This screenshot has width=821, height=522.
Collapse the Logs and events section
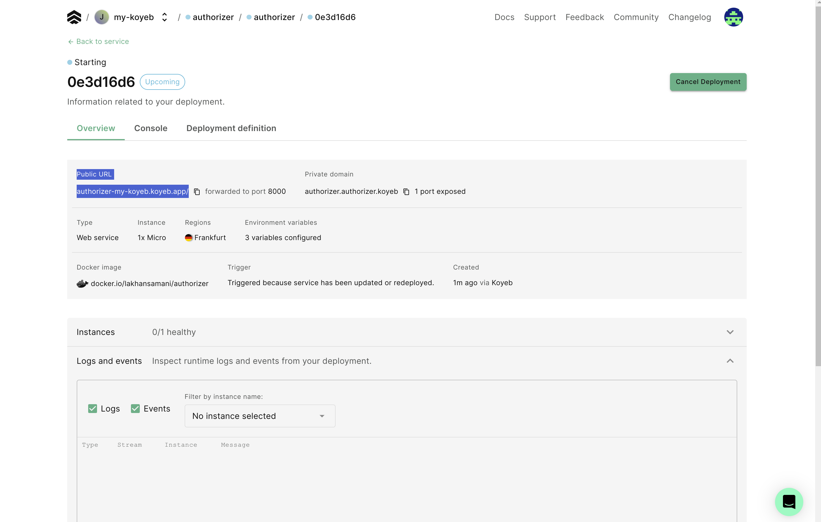[730, 361]
